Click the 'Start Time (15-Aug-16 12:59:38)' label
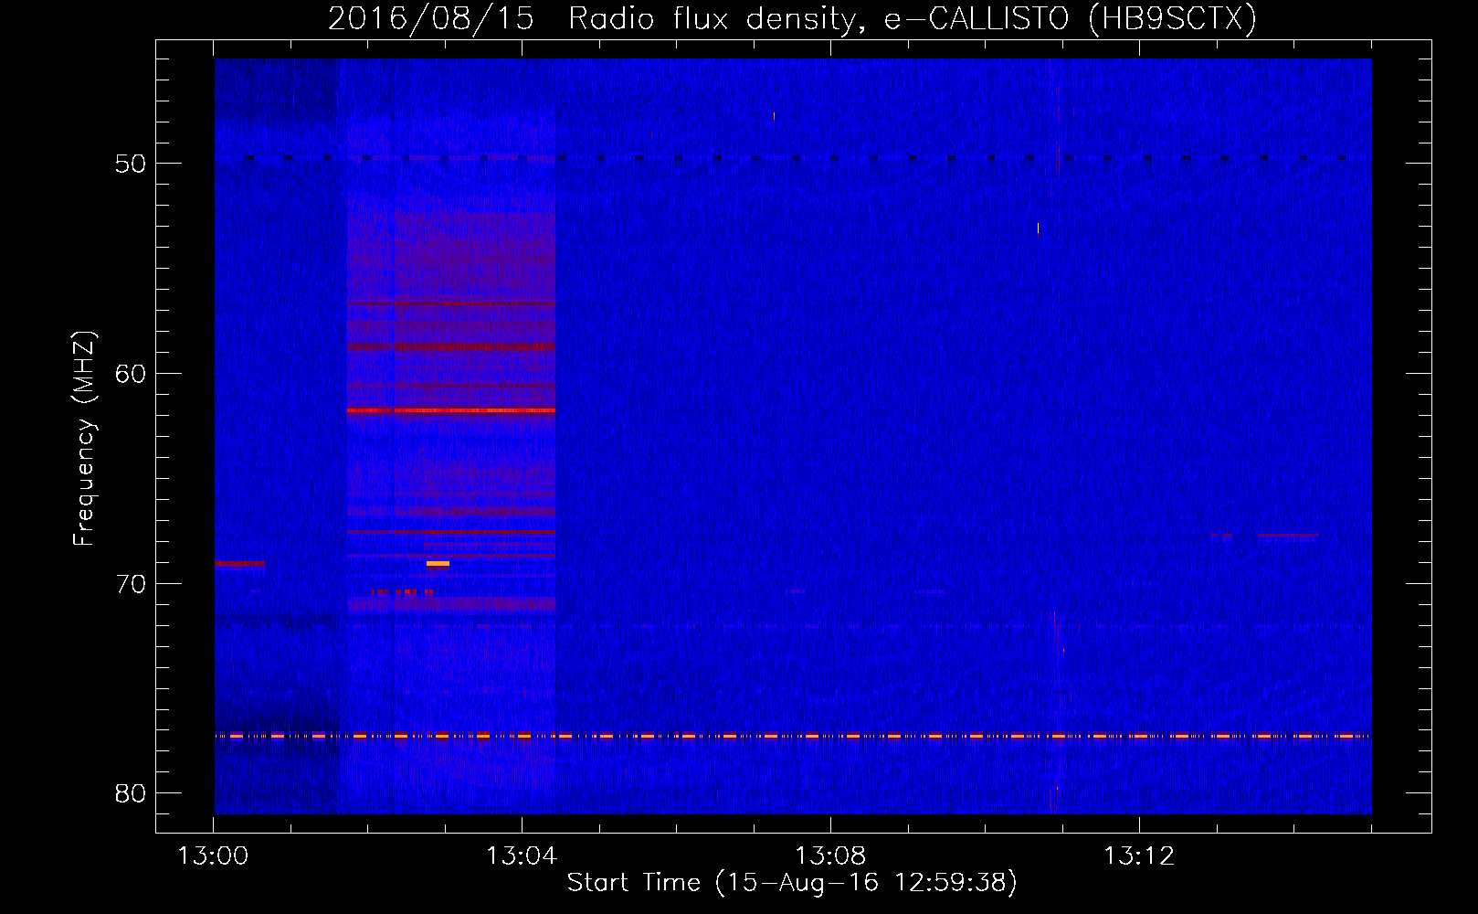Viewport: 1478px width, 914px height. pos(792,883)
